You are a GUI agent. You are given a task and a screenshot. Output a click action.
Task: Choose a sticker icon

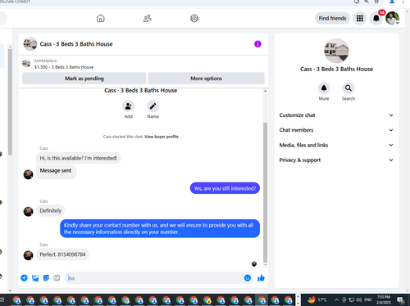(46, 278)
